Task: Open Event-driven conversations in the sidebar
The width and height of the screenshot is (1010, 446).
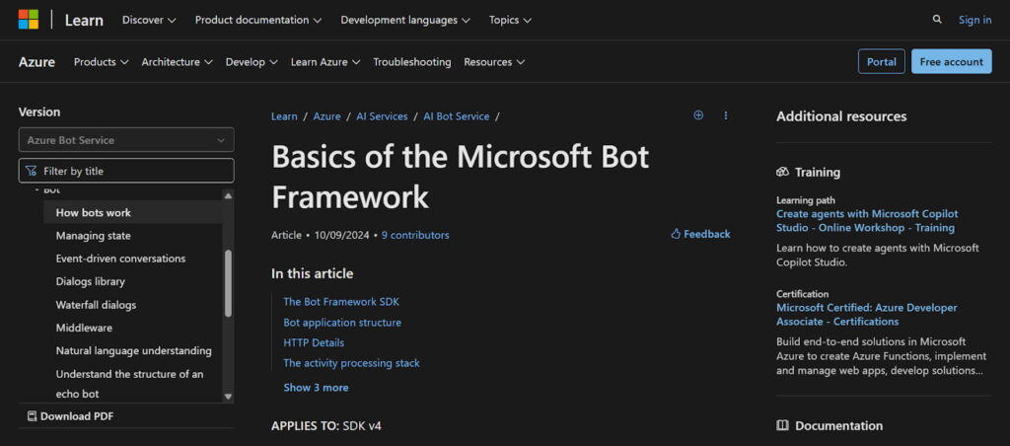Action: (x=120, y=259)
